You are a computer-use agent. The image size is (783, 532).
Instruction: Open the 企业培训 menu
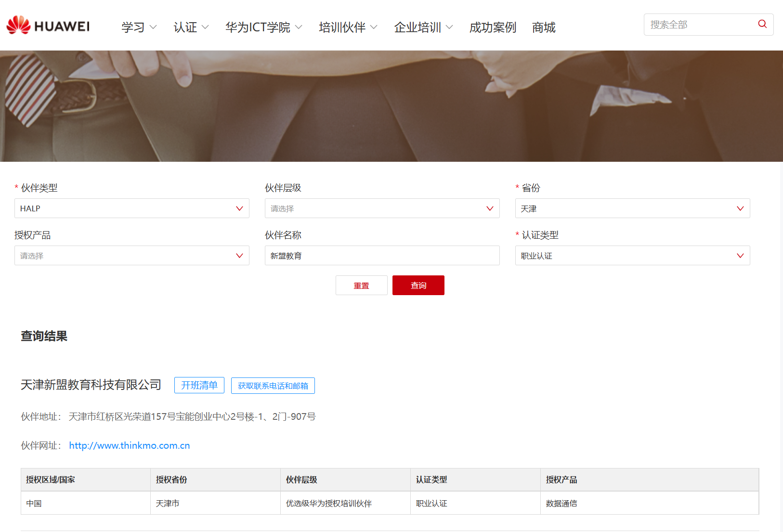click(x=423, y=27)
